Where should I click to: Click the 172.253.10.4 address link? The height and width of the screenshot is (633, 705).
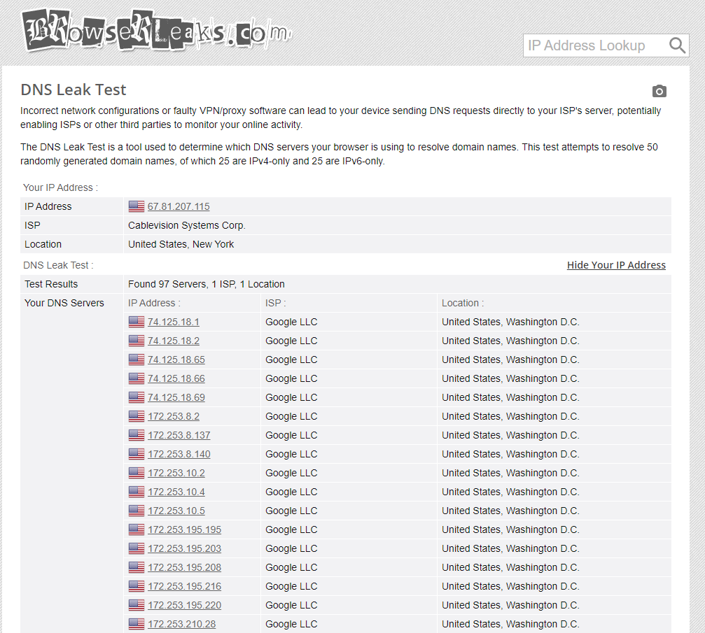(x=176, y=492)
